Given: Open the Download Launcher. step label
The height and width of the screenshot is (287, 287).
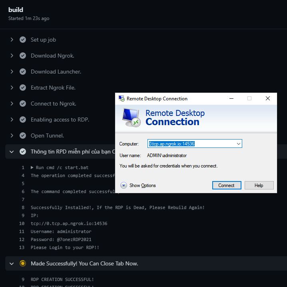Looking at the screenshot, I should pos(56,72).
